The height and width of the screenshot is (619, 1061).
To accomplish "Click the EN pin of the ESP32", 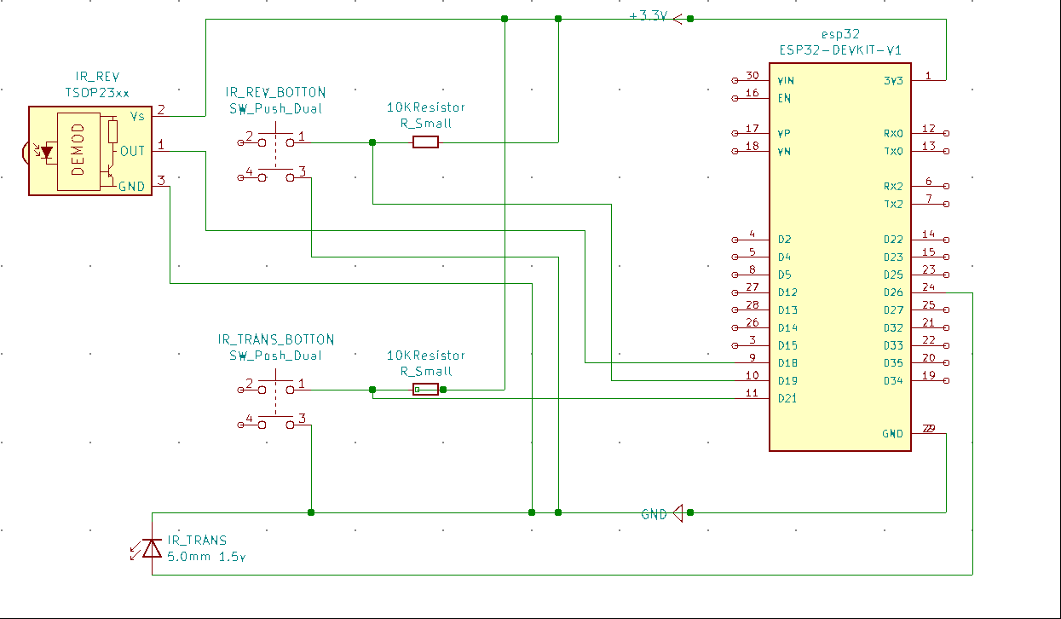I will tap(750, 96).
